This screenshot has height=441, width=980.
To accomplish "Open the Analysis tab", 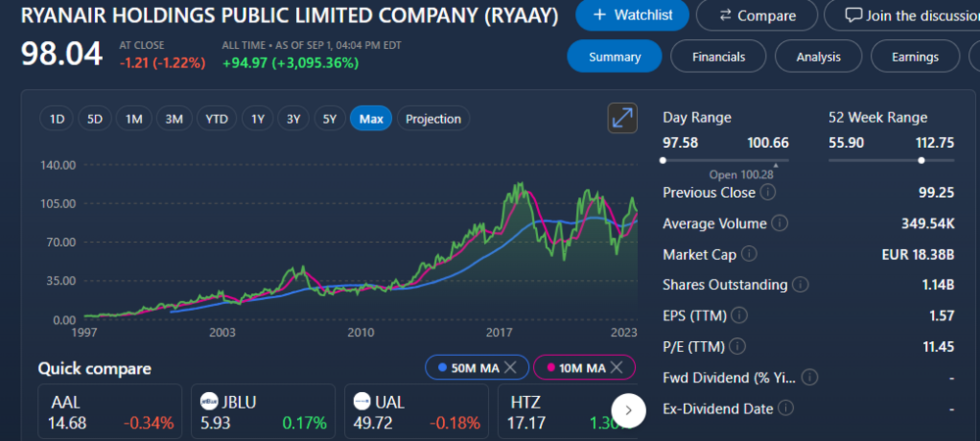I will click(x=818, y=56).
